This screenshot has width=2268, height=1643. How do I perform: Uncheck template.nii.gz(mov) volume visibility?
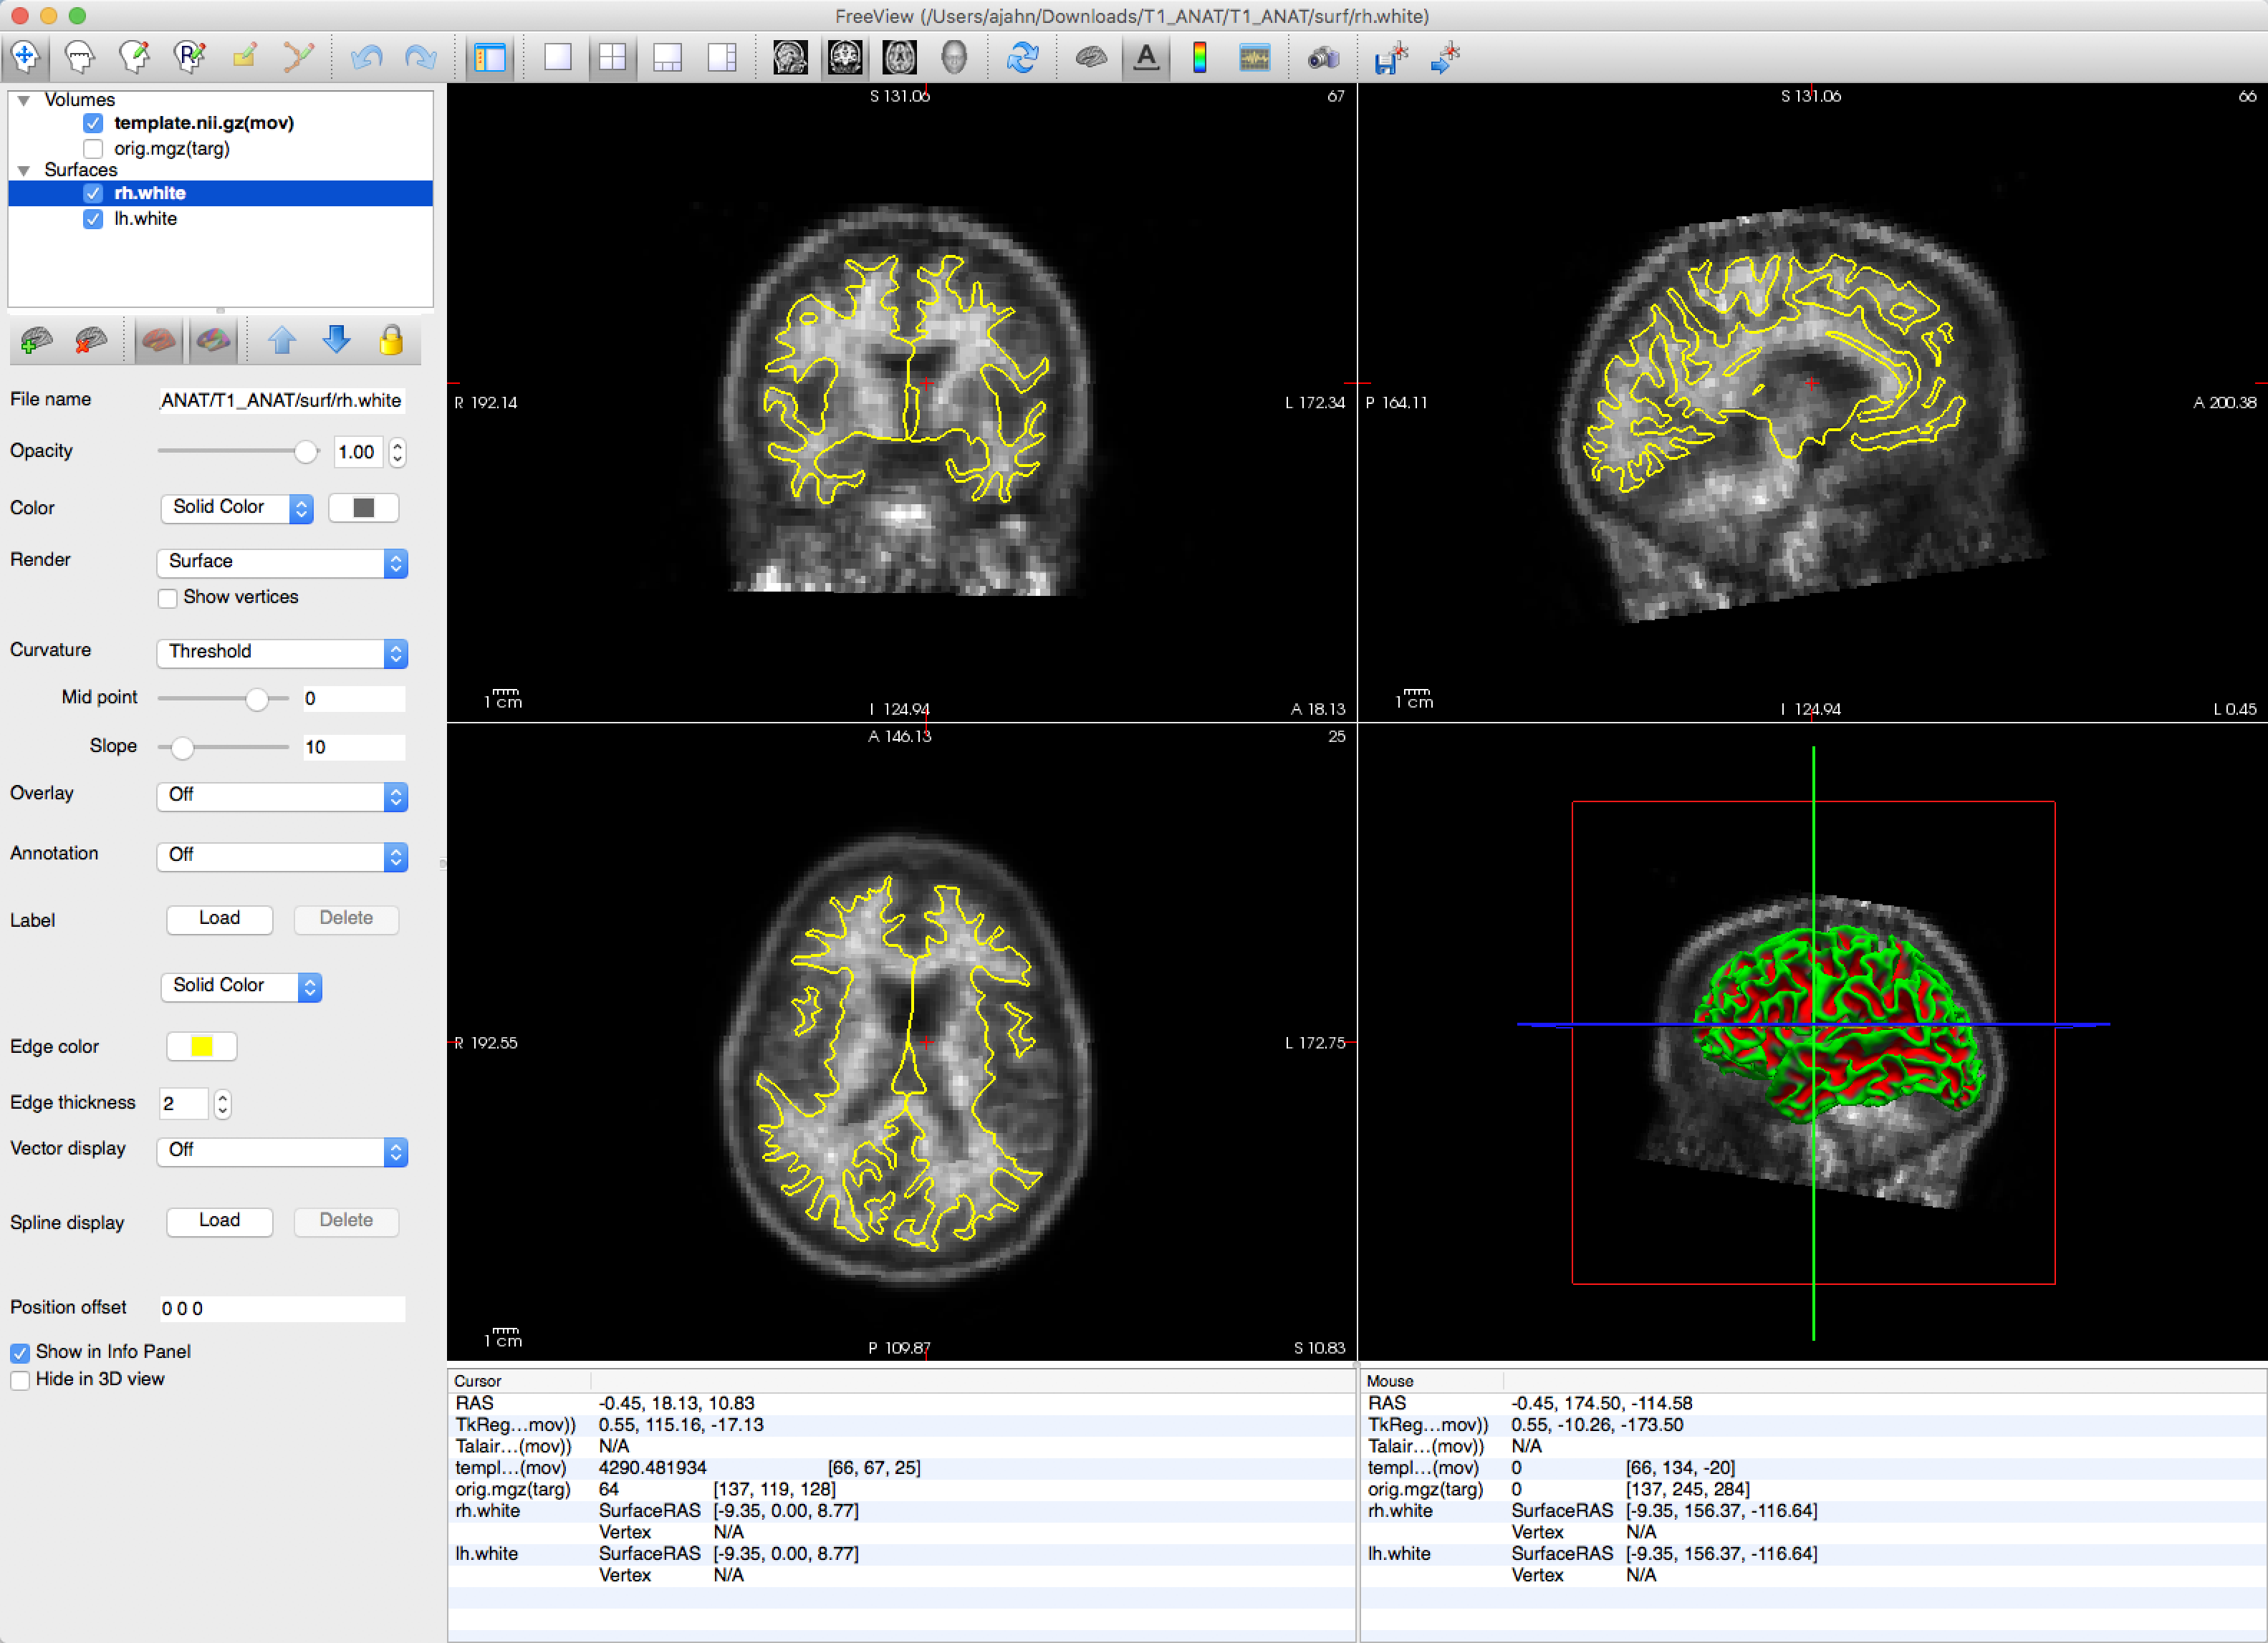click(x=93, y=123)
